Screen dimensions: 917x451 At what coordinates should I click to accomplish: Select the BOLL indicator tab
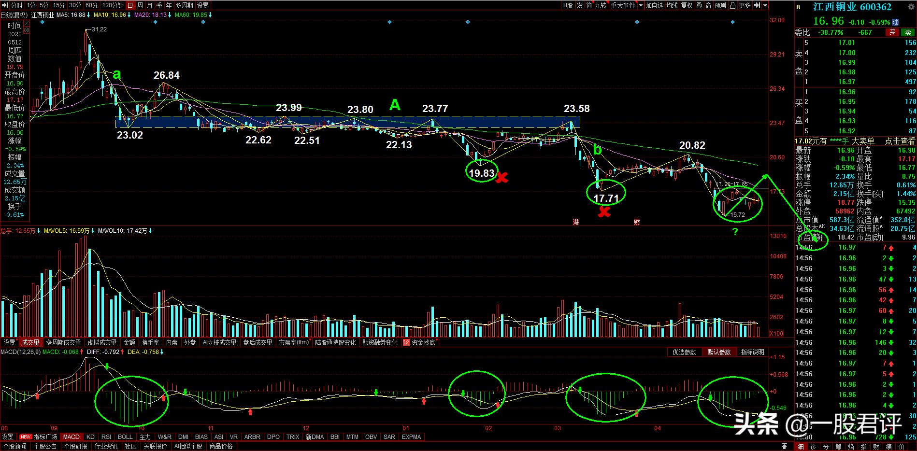[125, 437]
